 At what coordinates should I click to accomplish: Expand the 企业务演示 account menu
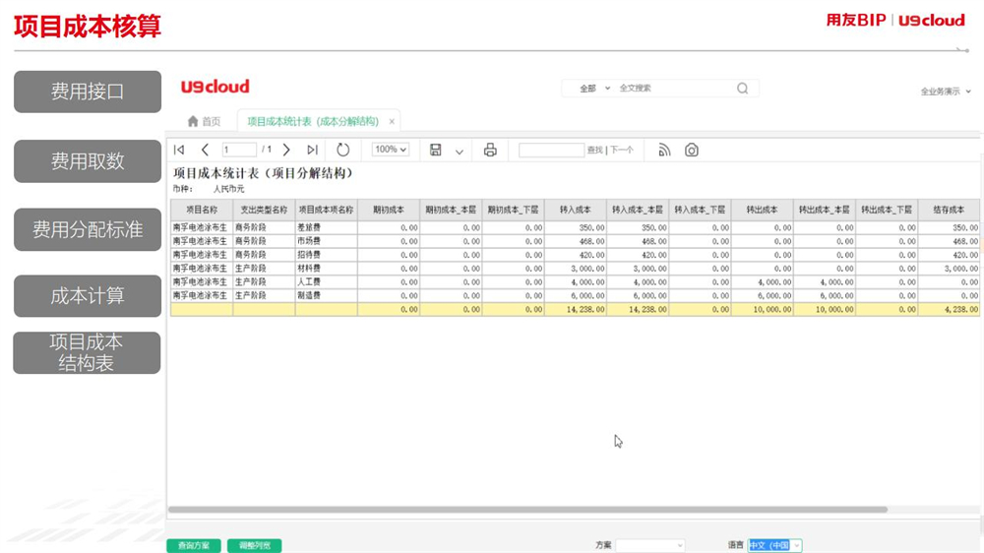coord(946,91)
